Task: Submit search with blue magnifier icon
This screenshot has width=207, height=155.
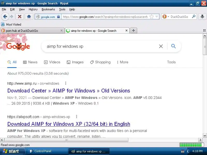Action: coord(173,46)
